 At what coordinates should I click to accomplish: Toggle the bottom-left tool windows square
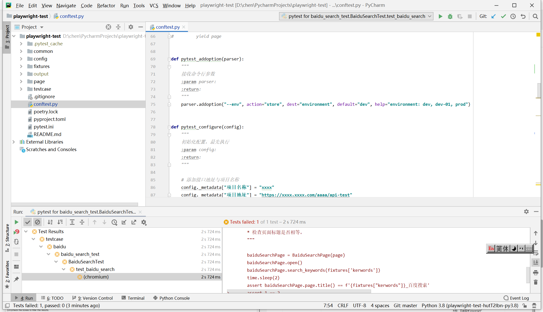click(x=7, y=305)
